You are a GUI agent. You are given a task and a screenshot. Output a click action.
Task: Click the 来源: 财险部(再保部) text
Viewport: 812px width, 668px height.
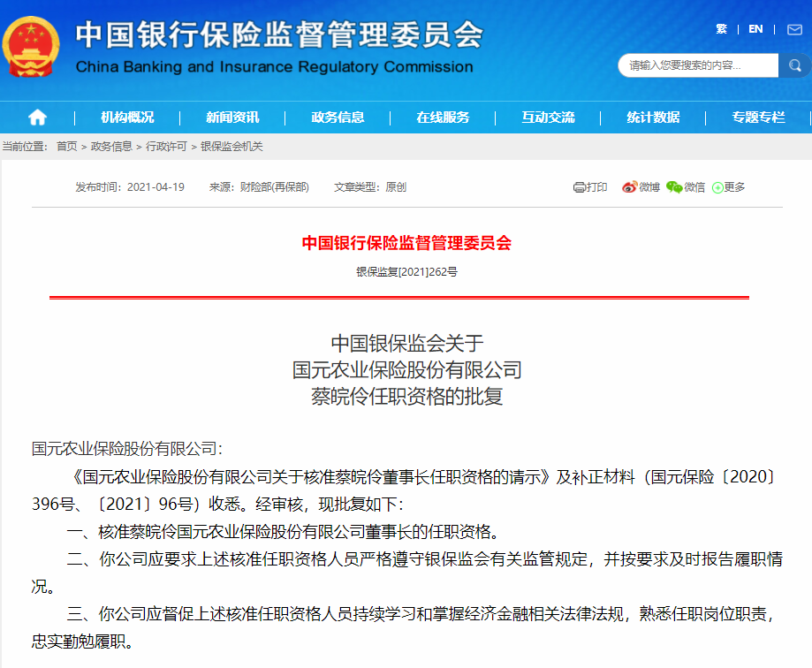[x=259, y=187]
